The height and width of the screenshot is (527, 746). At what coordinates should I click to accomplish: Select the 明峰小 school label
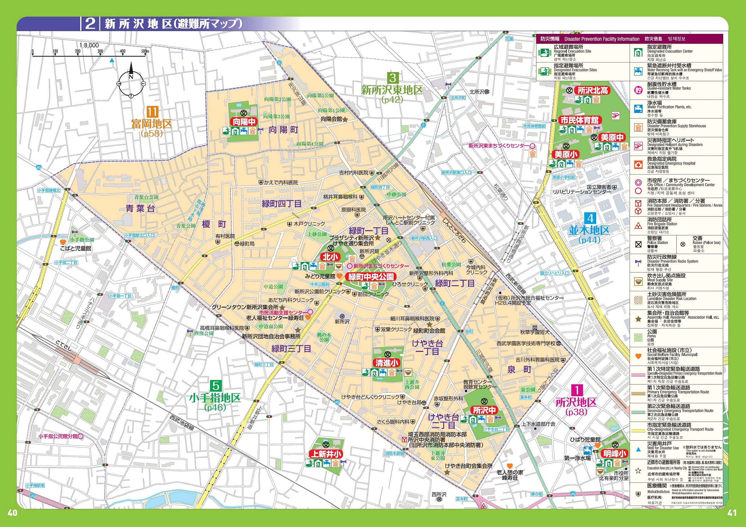pos(614,453)
